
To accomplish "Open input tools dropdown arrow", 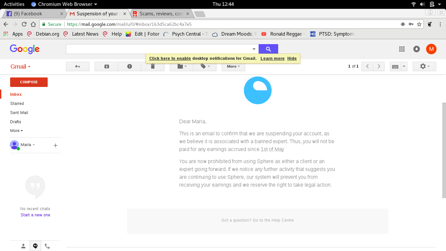I will (x=404, y=66).
